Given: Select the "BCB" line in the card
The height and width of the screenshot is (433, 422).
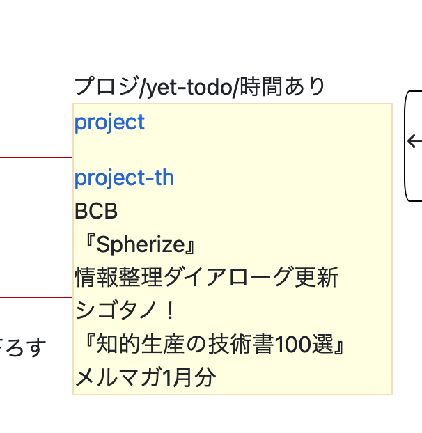Looking at the screenshot, I should [x=96, y=211].
